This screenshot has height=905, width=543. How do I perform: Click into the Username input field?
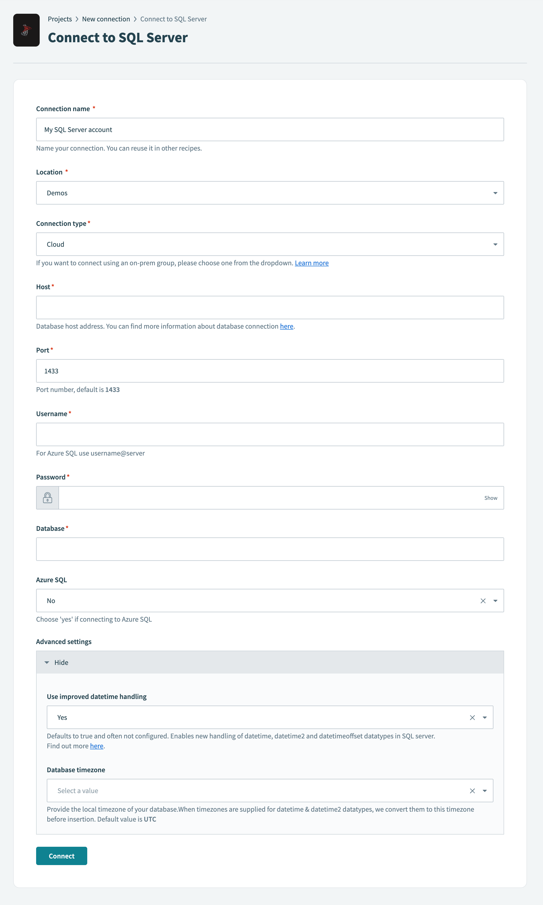(x=270, y=434)
